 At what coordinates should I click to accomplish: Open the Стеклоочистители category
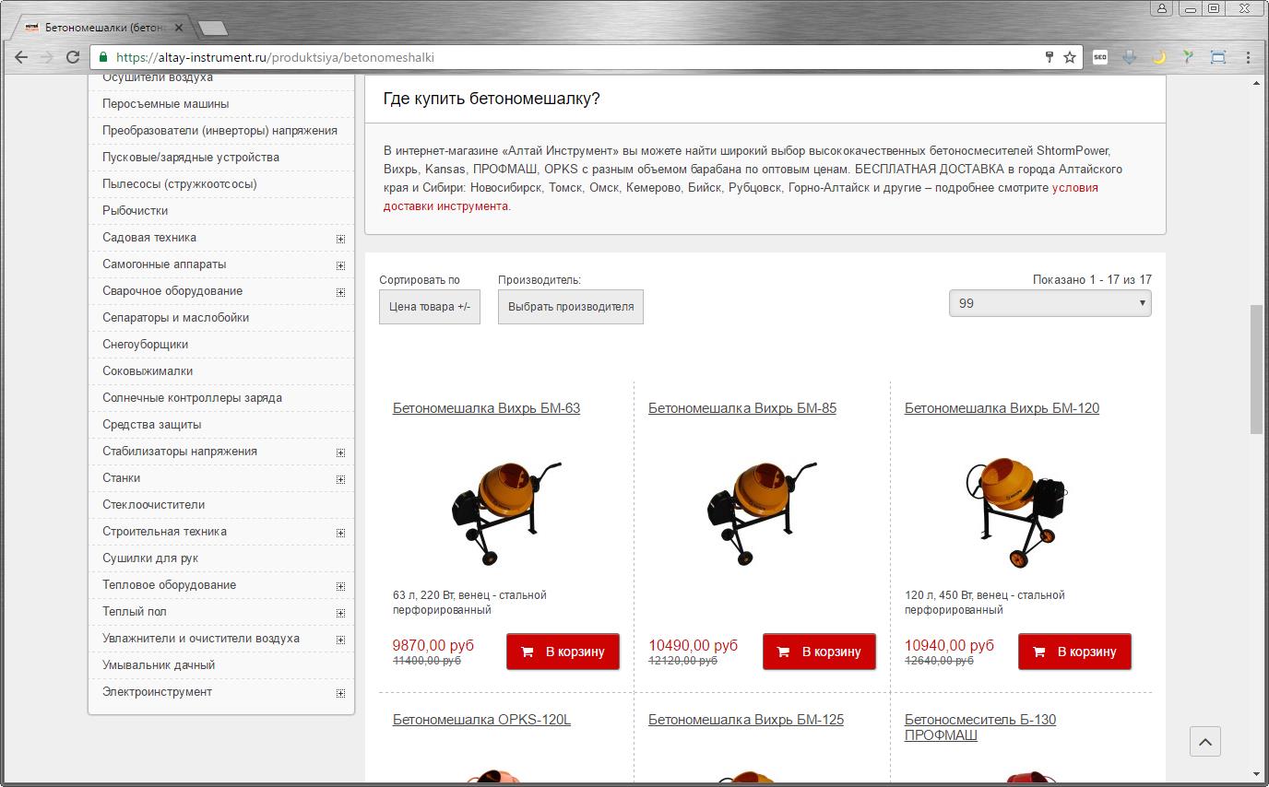coord(154,505)
